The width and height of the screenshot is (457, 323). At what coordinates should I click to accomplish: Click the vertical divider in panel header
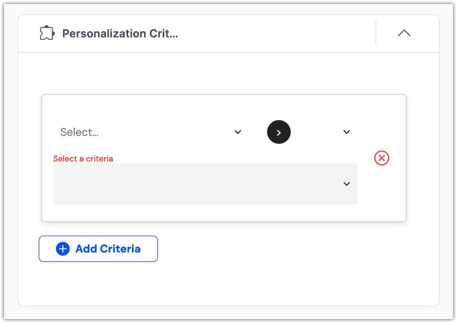tap(376, 33)
